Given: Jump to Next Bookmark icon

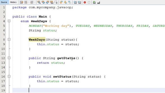Looking at the screenshot, I should coord(65,2).
